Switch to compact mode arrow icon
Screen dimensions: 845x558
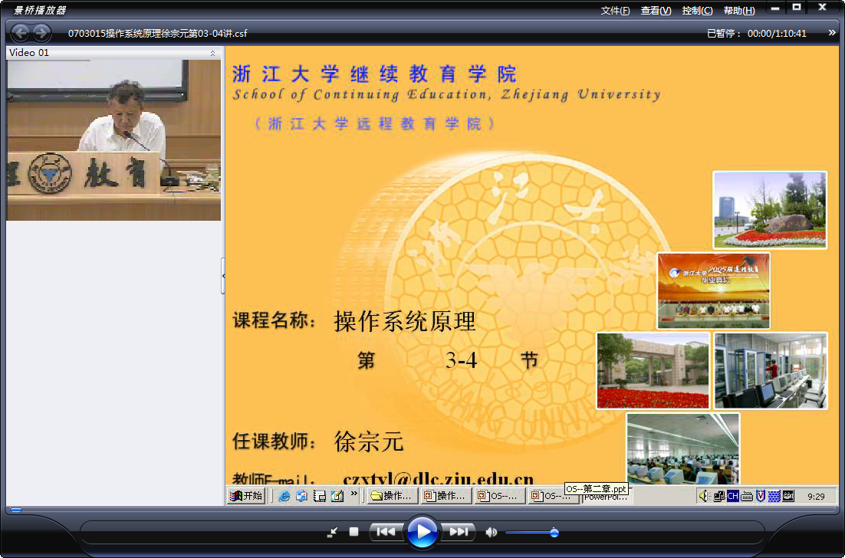(x=333, y=532)
